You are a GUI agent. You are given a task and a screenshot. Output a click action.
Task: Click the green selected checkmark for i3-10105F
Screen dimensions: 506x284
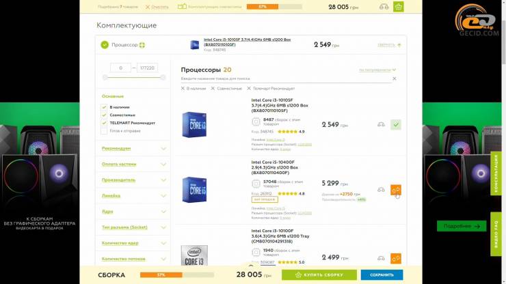pyautogui.click(x=396, y=125)
